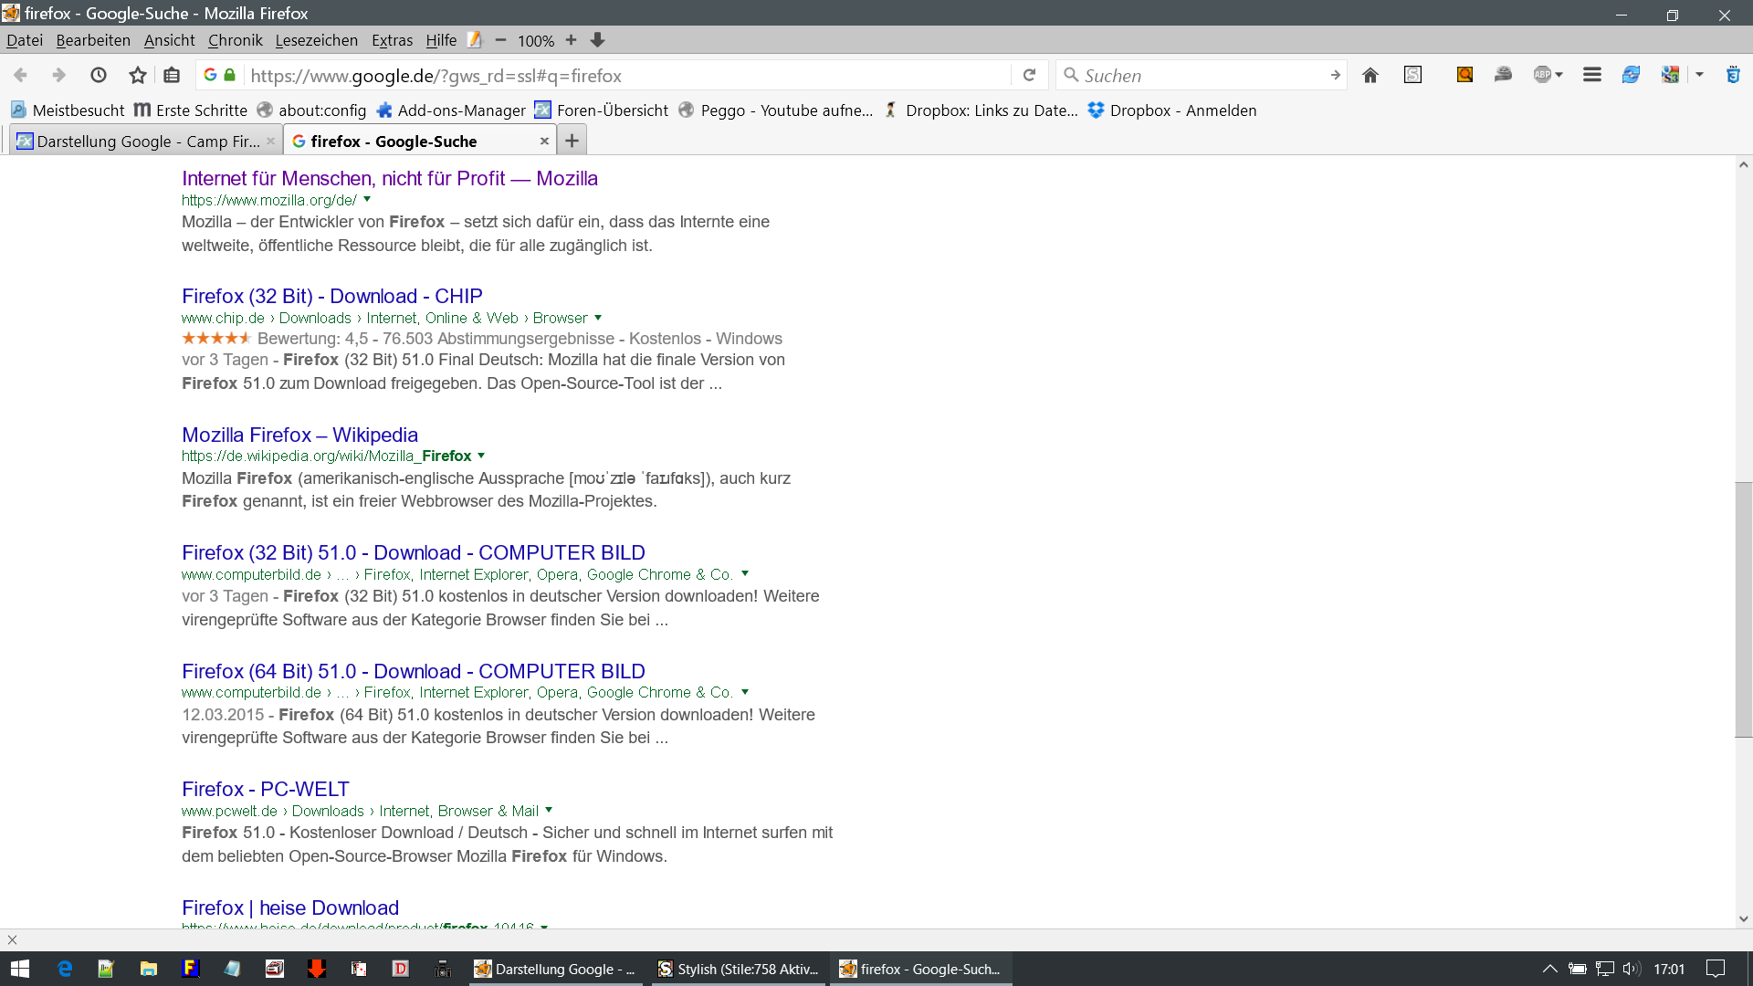Click the vertical scrollbar thumb
This screenshot has width=1753, height=986.
(1743, 609)
